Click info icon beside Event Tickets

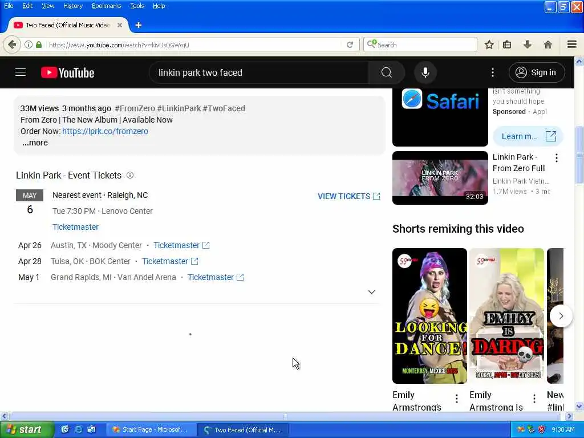pyautogui.click(x=130, y=175)
